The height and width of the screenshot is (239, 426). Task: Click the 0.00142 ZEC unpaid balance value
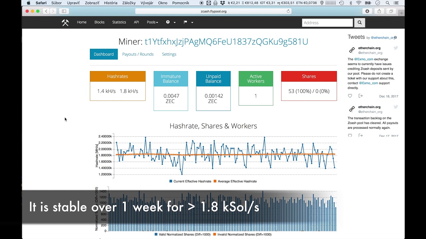pos(213,99)
